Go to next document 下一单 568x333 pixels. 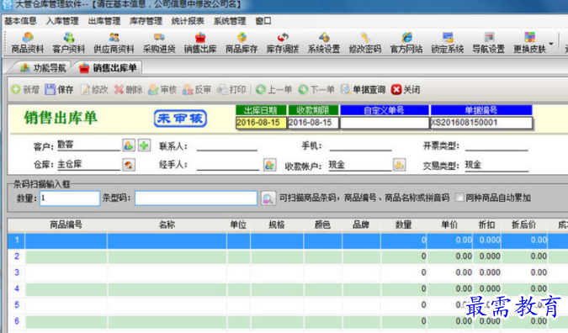pyautogui.click(x=316, y=89)
